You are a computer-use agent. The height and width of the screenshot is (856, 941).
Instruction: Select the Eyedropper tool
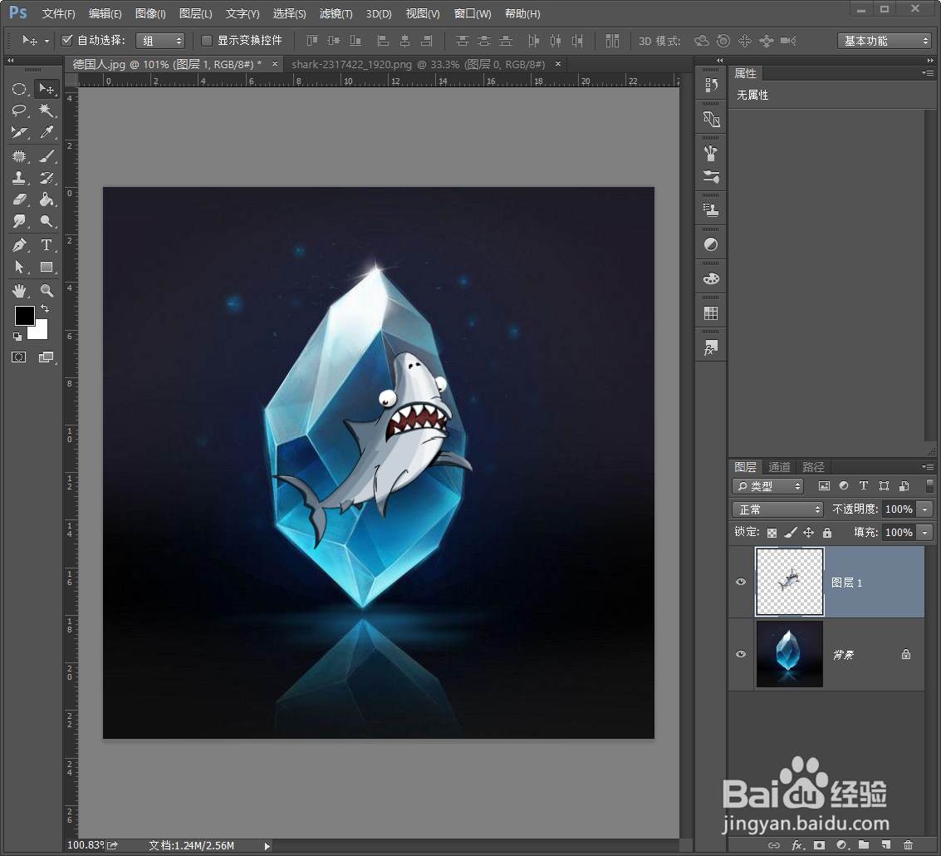[47, 132]
